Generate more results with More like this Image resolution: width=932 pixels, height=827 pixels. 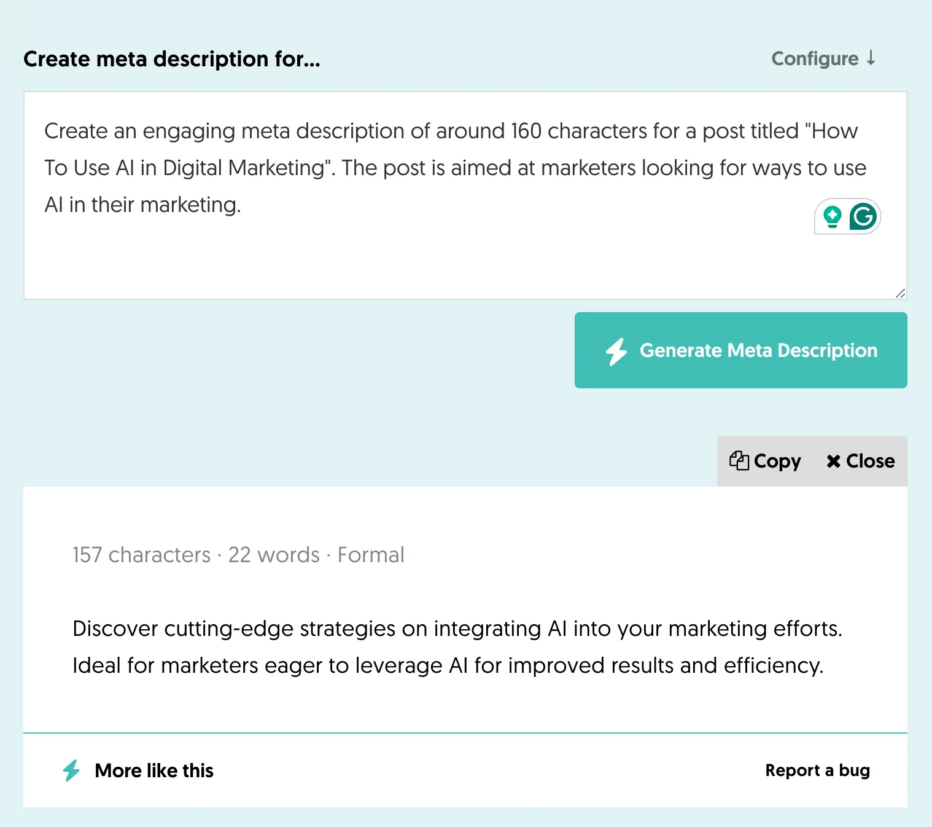tap(154, 770)
